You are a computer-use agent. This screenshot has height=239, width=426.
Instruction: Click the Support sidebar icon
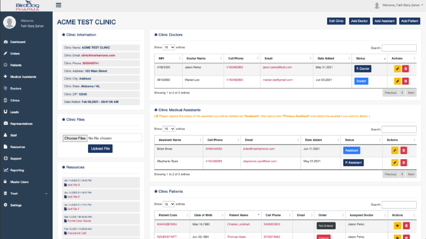(5, 158)
